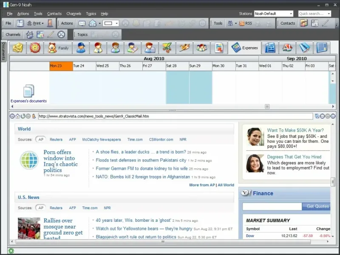Viewport: 340px width, 255px height.
Task: Click the Rallies over mosque news thumbnail
Action: pos(29,228)
